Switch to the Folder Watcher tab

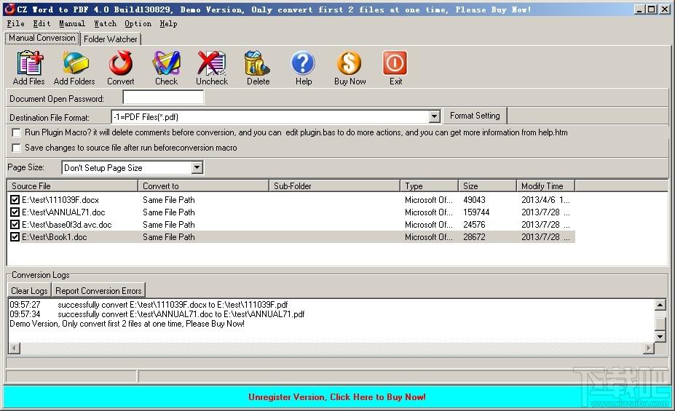coord(111,39)
